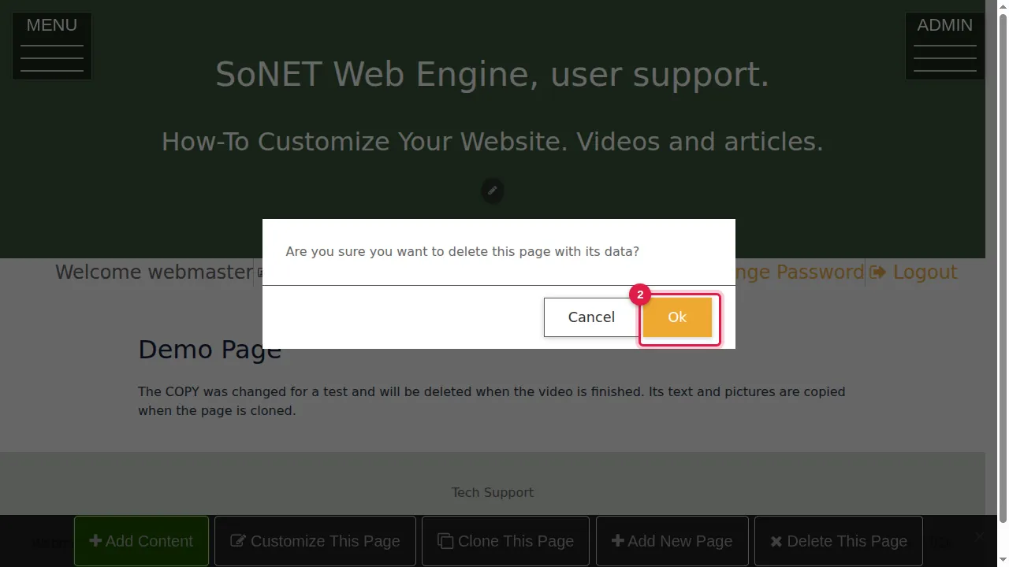The image size is (1009, 567).
Task: Click the 'Welcome webmaster' text
Action: click(154, 272)
